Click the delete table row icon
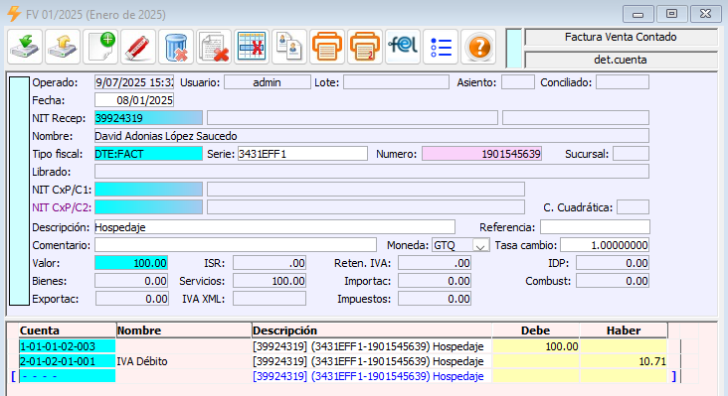 [252, 47]
